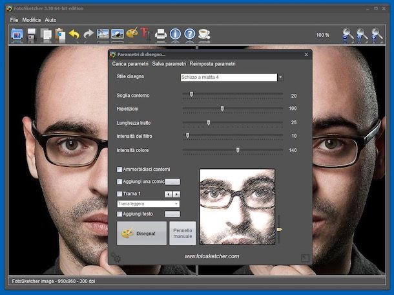The image size is (394, 295).
Task: Click the last magnifier zoom icon
Action: [377, 35]
